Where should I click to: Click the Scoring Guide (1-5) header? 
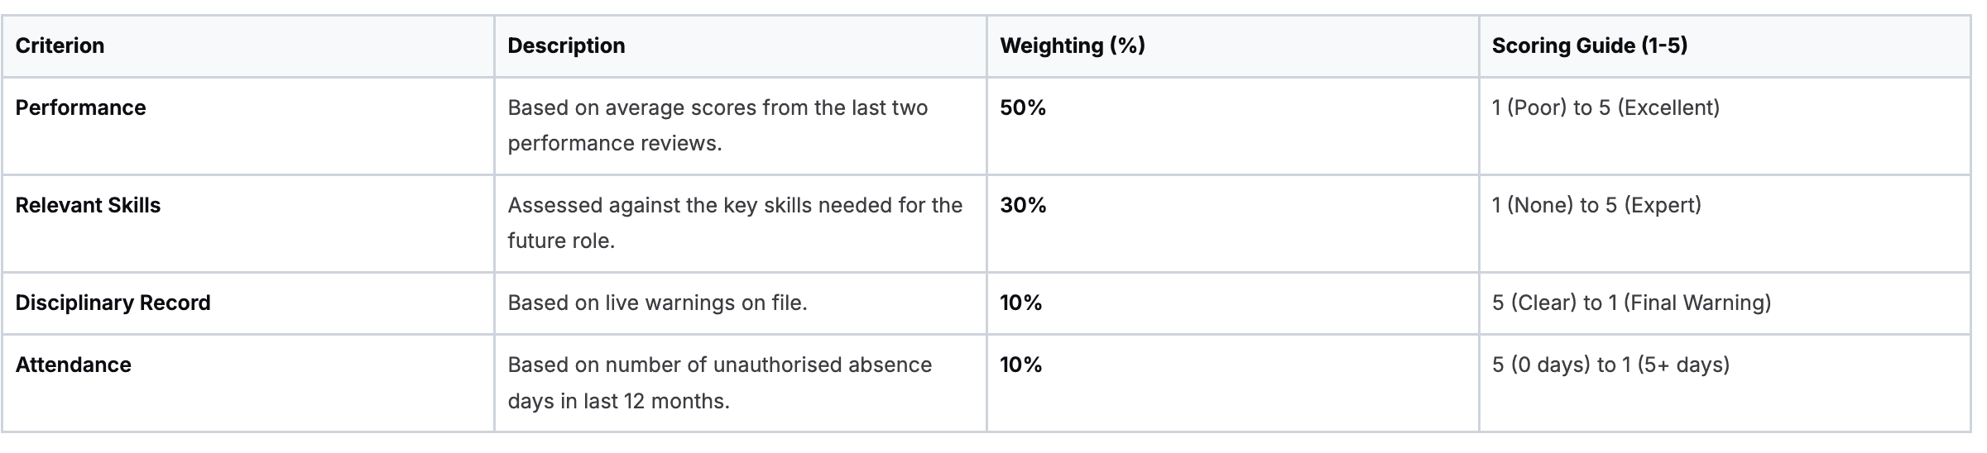tap(1589, 45)
